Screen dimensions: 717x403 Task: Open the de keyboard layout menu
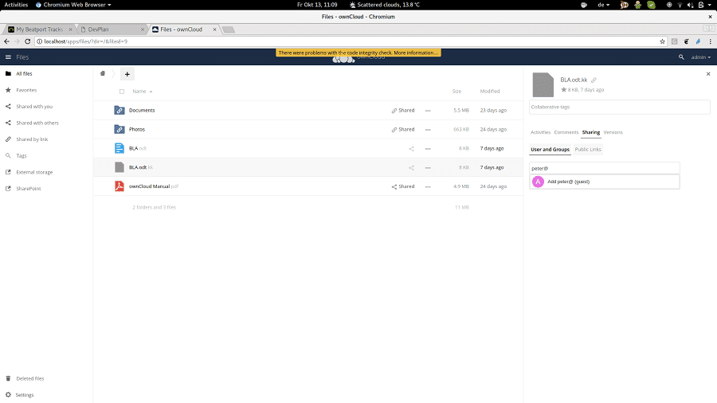click(x=604, y=5)
